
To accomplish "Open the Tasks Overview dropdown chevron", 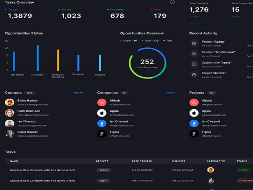I will click(173, 2).
